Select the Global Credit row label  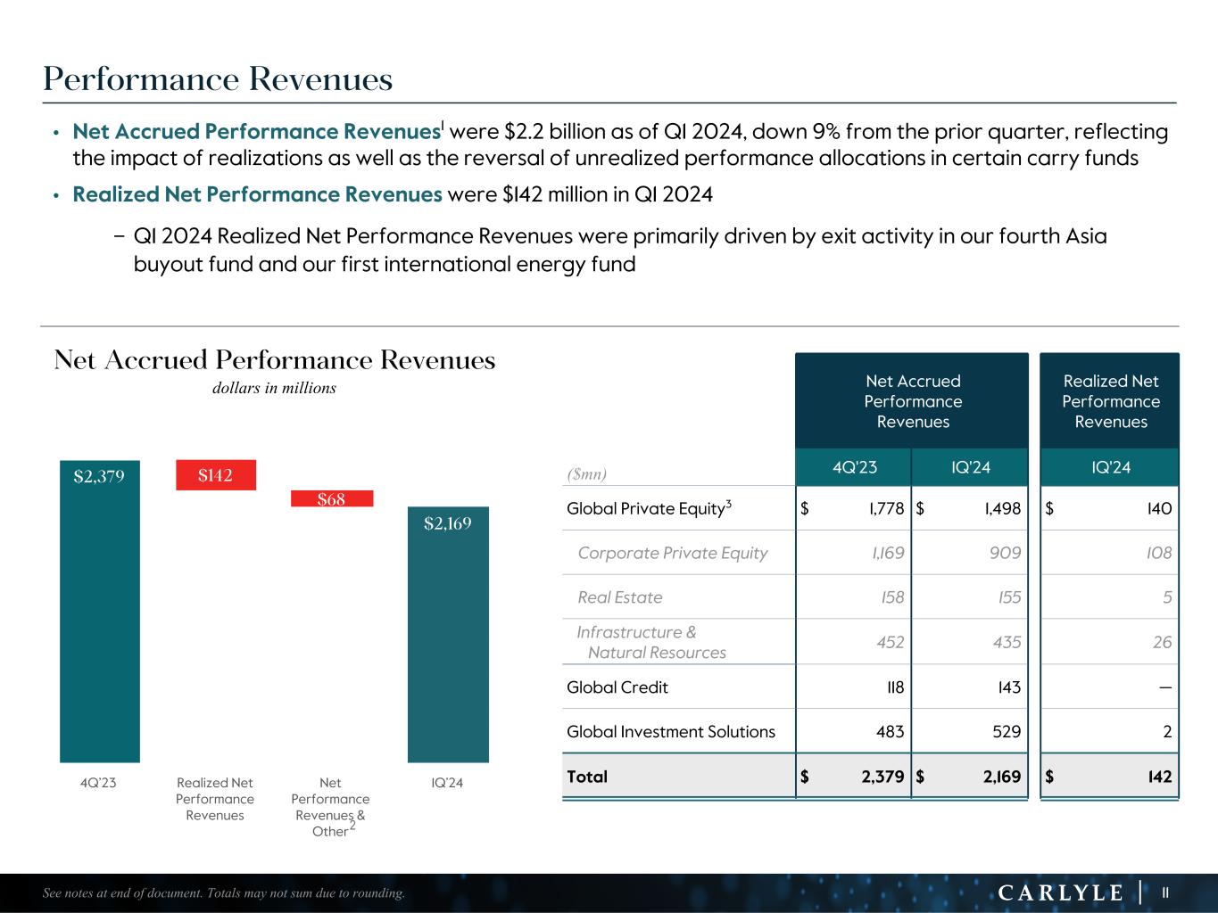coord(617,687)
